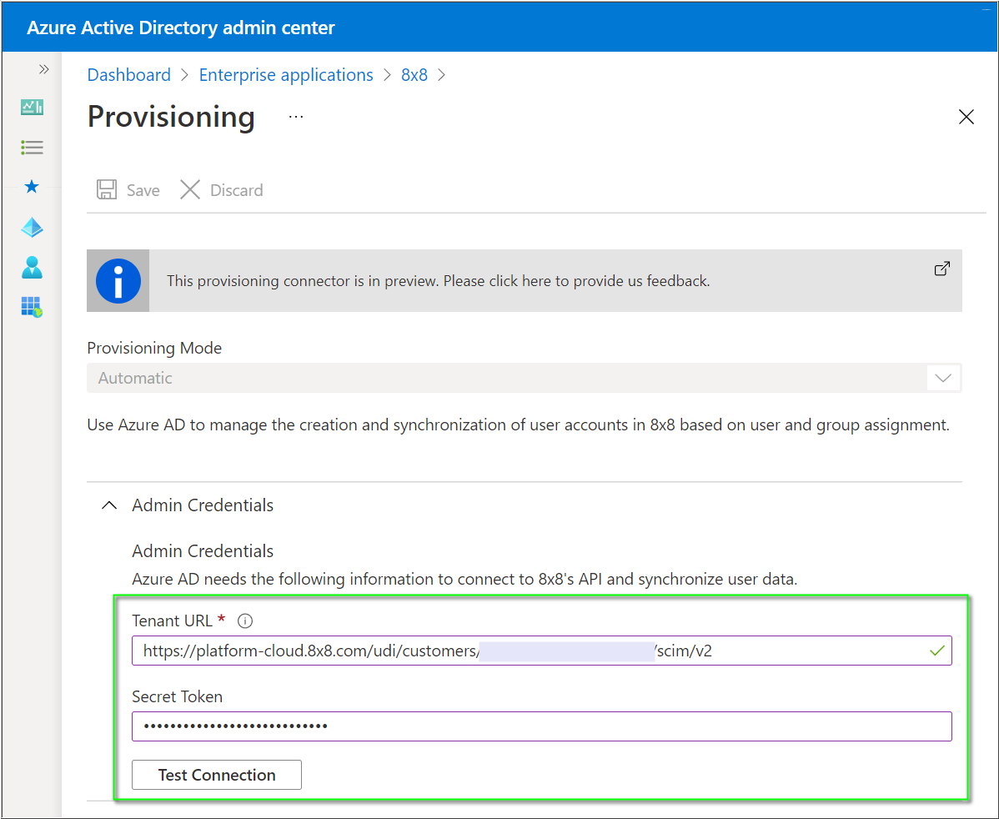The image size is (999, 819).
Task: Open the Dashboard chart icon in sidebar
Action: click(x=32, y=107)
